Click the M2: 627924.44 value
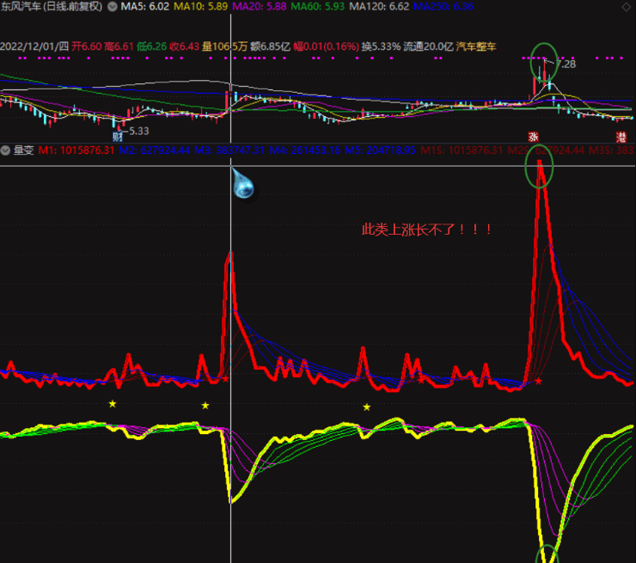This screenshot has height=563, width=636. pos(154,150)
